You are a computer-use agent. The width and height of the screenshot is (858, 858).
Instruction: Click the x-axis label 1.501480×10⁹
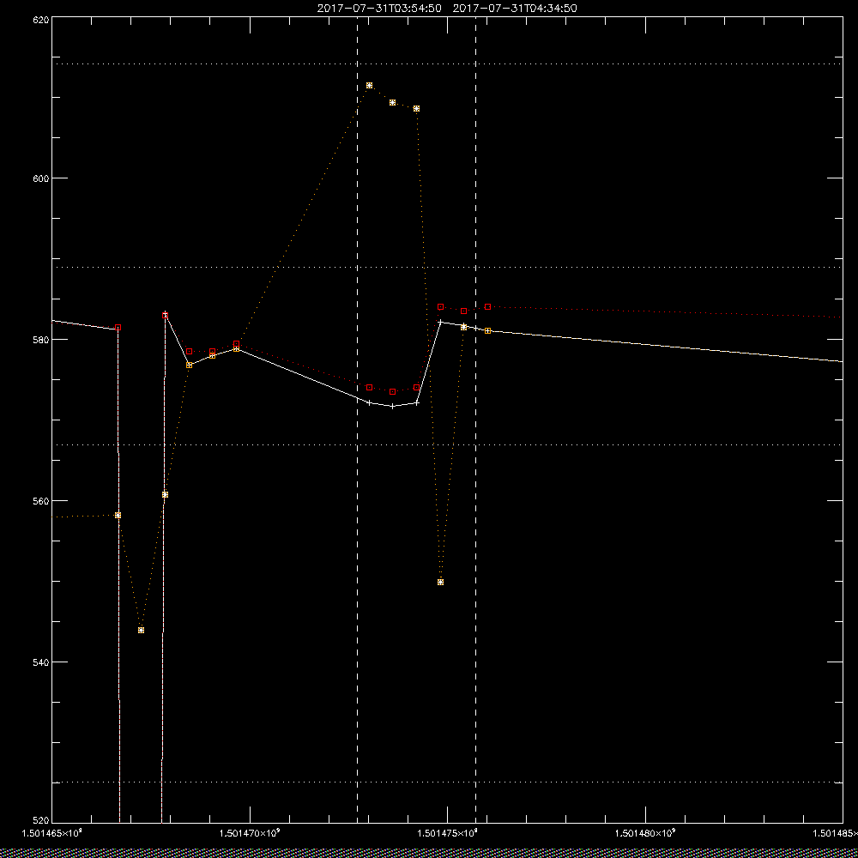pyautogui.click(x=646, y=833)
